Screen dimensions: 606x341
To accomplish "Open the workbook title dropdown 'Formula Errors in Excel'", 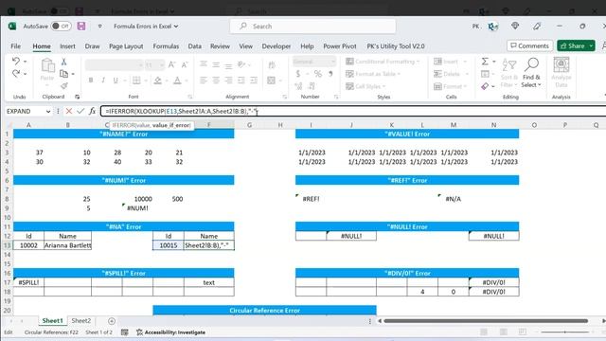I will (146, 27).
